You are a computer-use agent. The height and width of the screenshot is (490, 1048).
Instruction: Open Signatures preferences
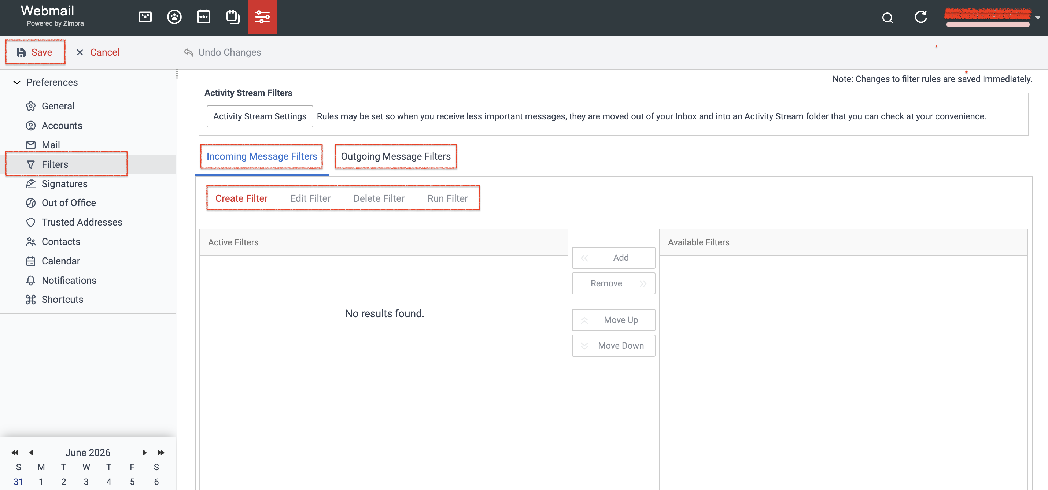point(64,183)
